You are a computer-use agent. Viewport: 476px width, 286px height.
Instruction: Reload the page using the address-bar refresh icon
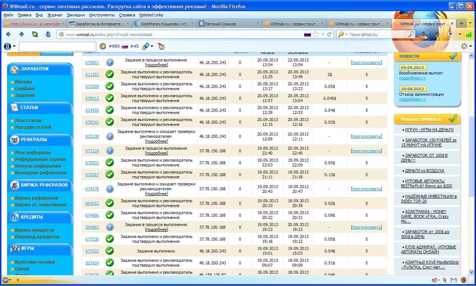click(329, 34)
